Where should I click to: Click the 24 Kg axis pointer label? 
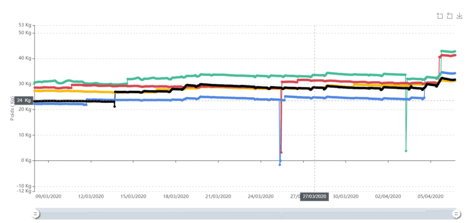coord(24,100)
